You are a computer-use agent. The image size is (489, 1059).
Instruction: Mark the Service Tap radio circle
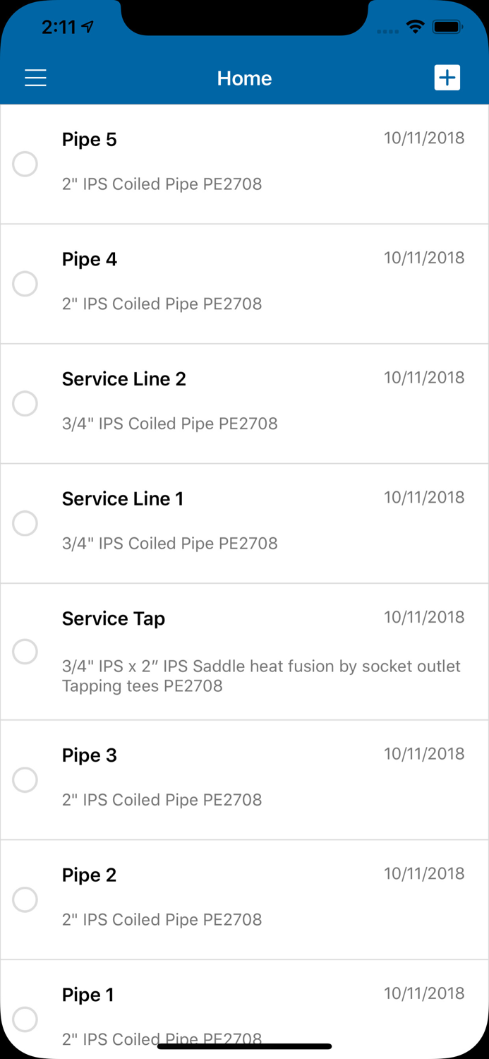coord(25,652)
